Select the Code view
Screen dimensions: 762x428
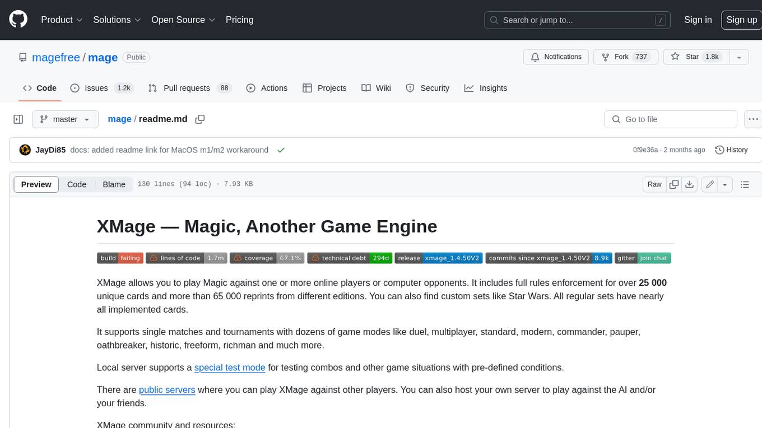(x=77, y=184)
